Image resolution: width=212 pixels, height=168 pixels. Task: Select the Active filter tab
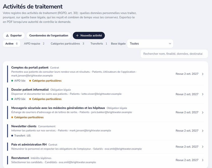tap(12, 44)
